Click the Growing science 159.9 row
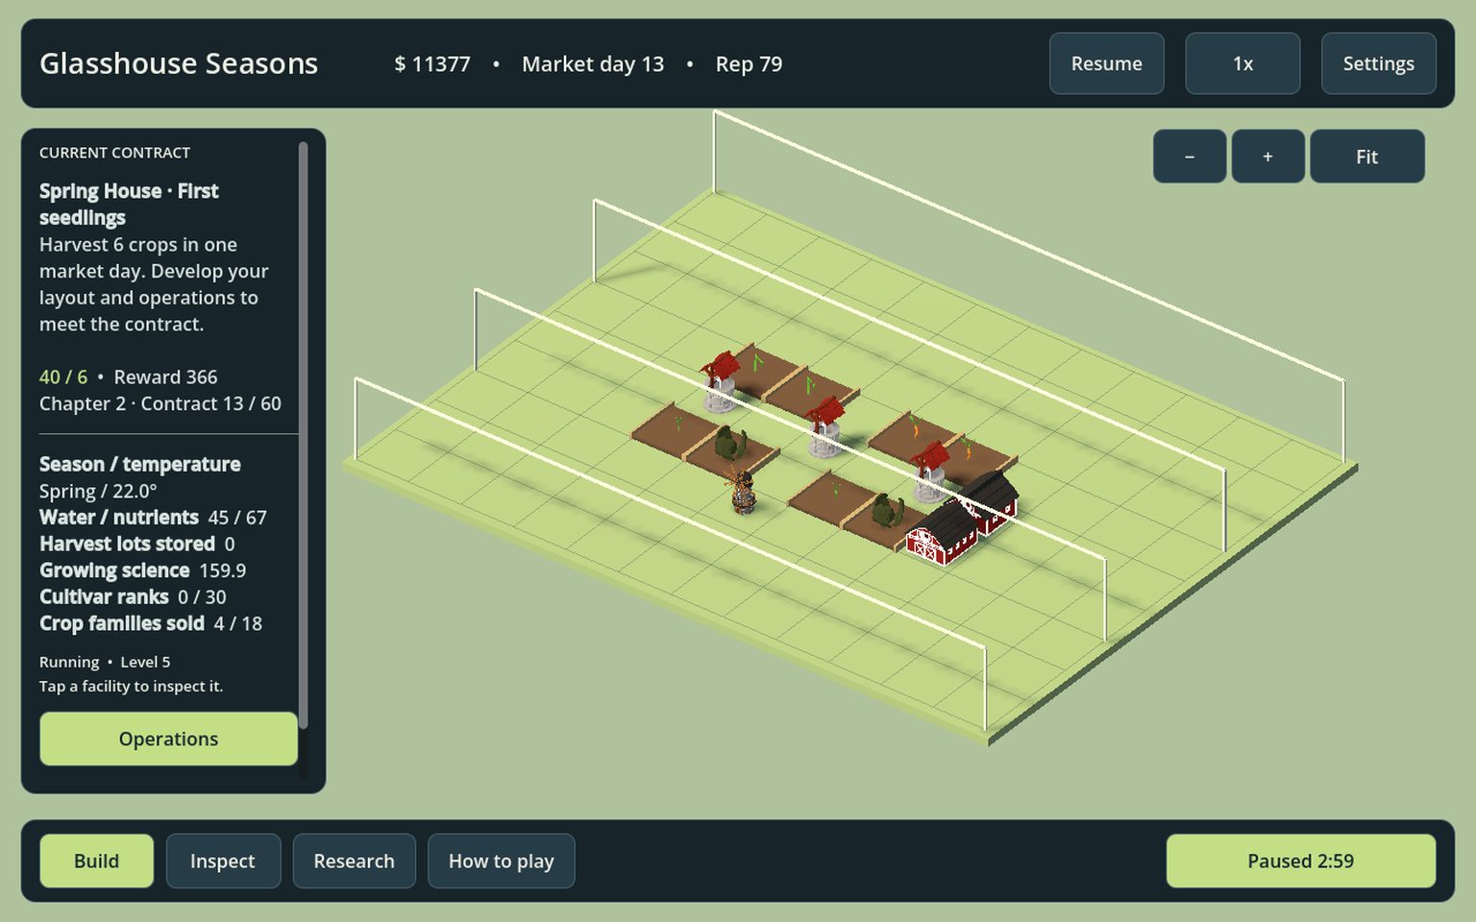Screen dimensions: 1476x922 142,570
